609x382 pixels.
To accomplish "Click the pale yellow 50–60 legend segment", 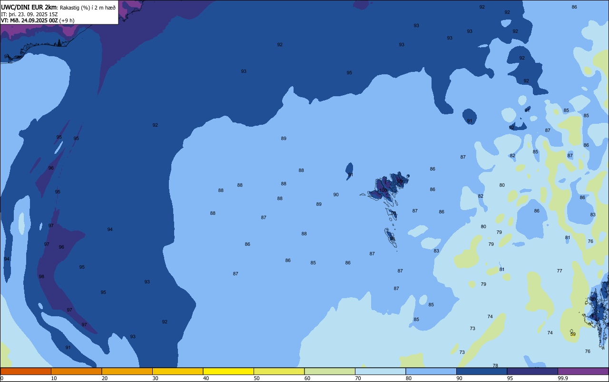I will [279, 371].
